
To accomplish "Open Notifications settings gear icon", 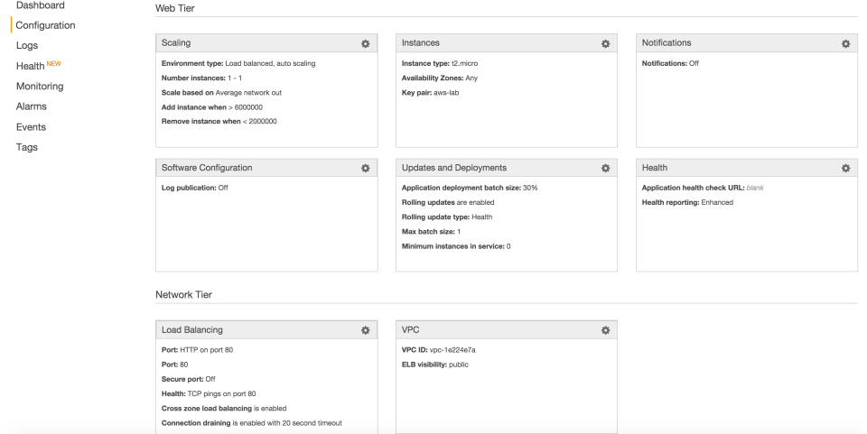I will 845,43.
